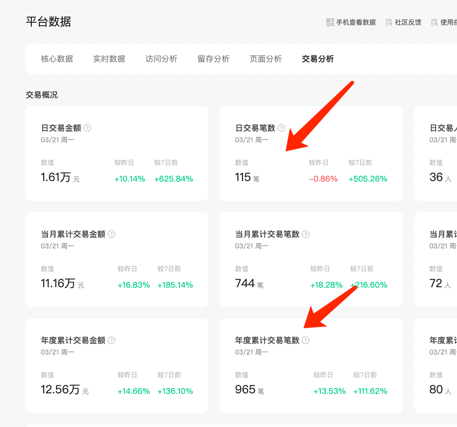Click the help icon beside 当月累计交易金额
This screenshot has width=457, height=427.
point(112,234)
